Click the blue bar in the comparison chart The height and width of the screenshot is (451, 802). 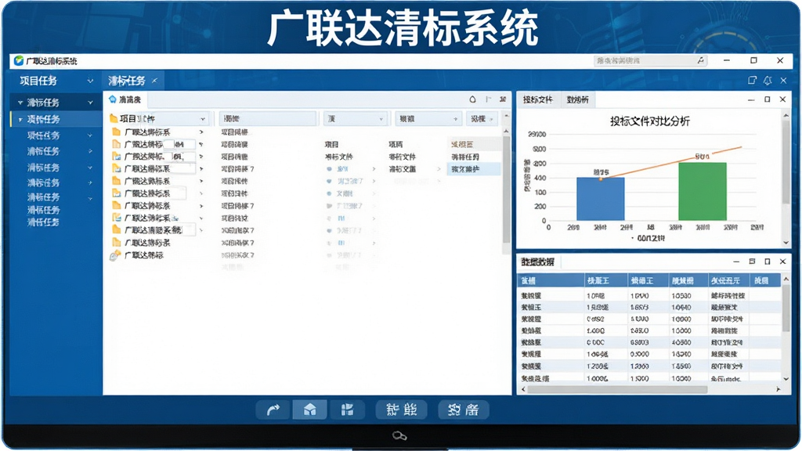point(601,199)
